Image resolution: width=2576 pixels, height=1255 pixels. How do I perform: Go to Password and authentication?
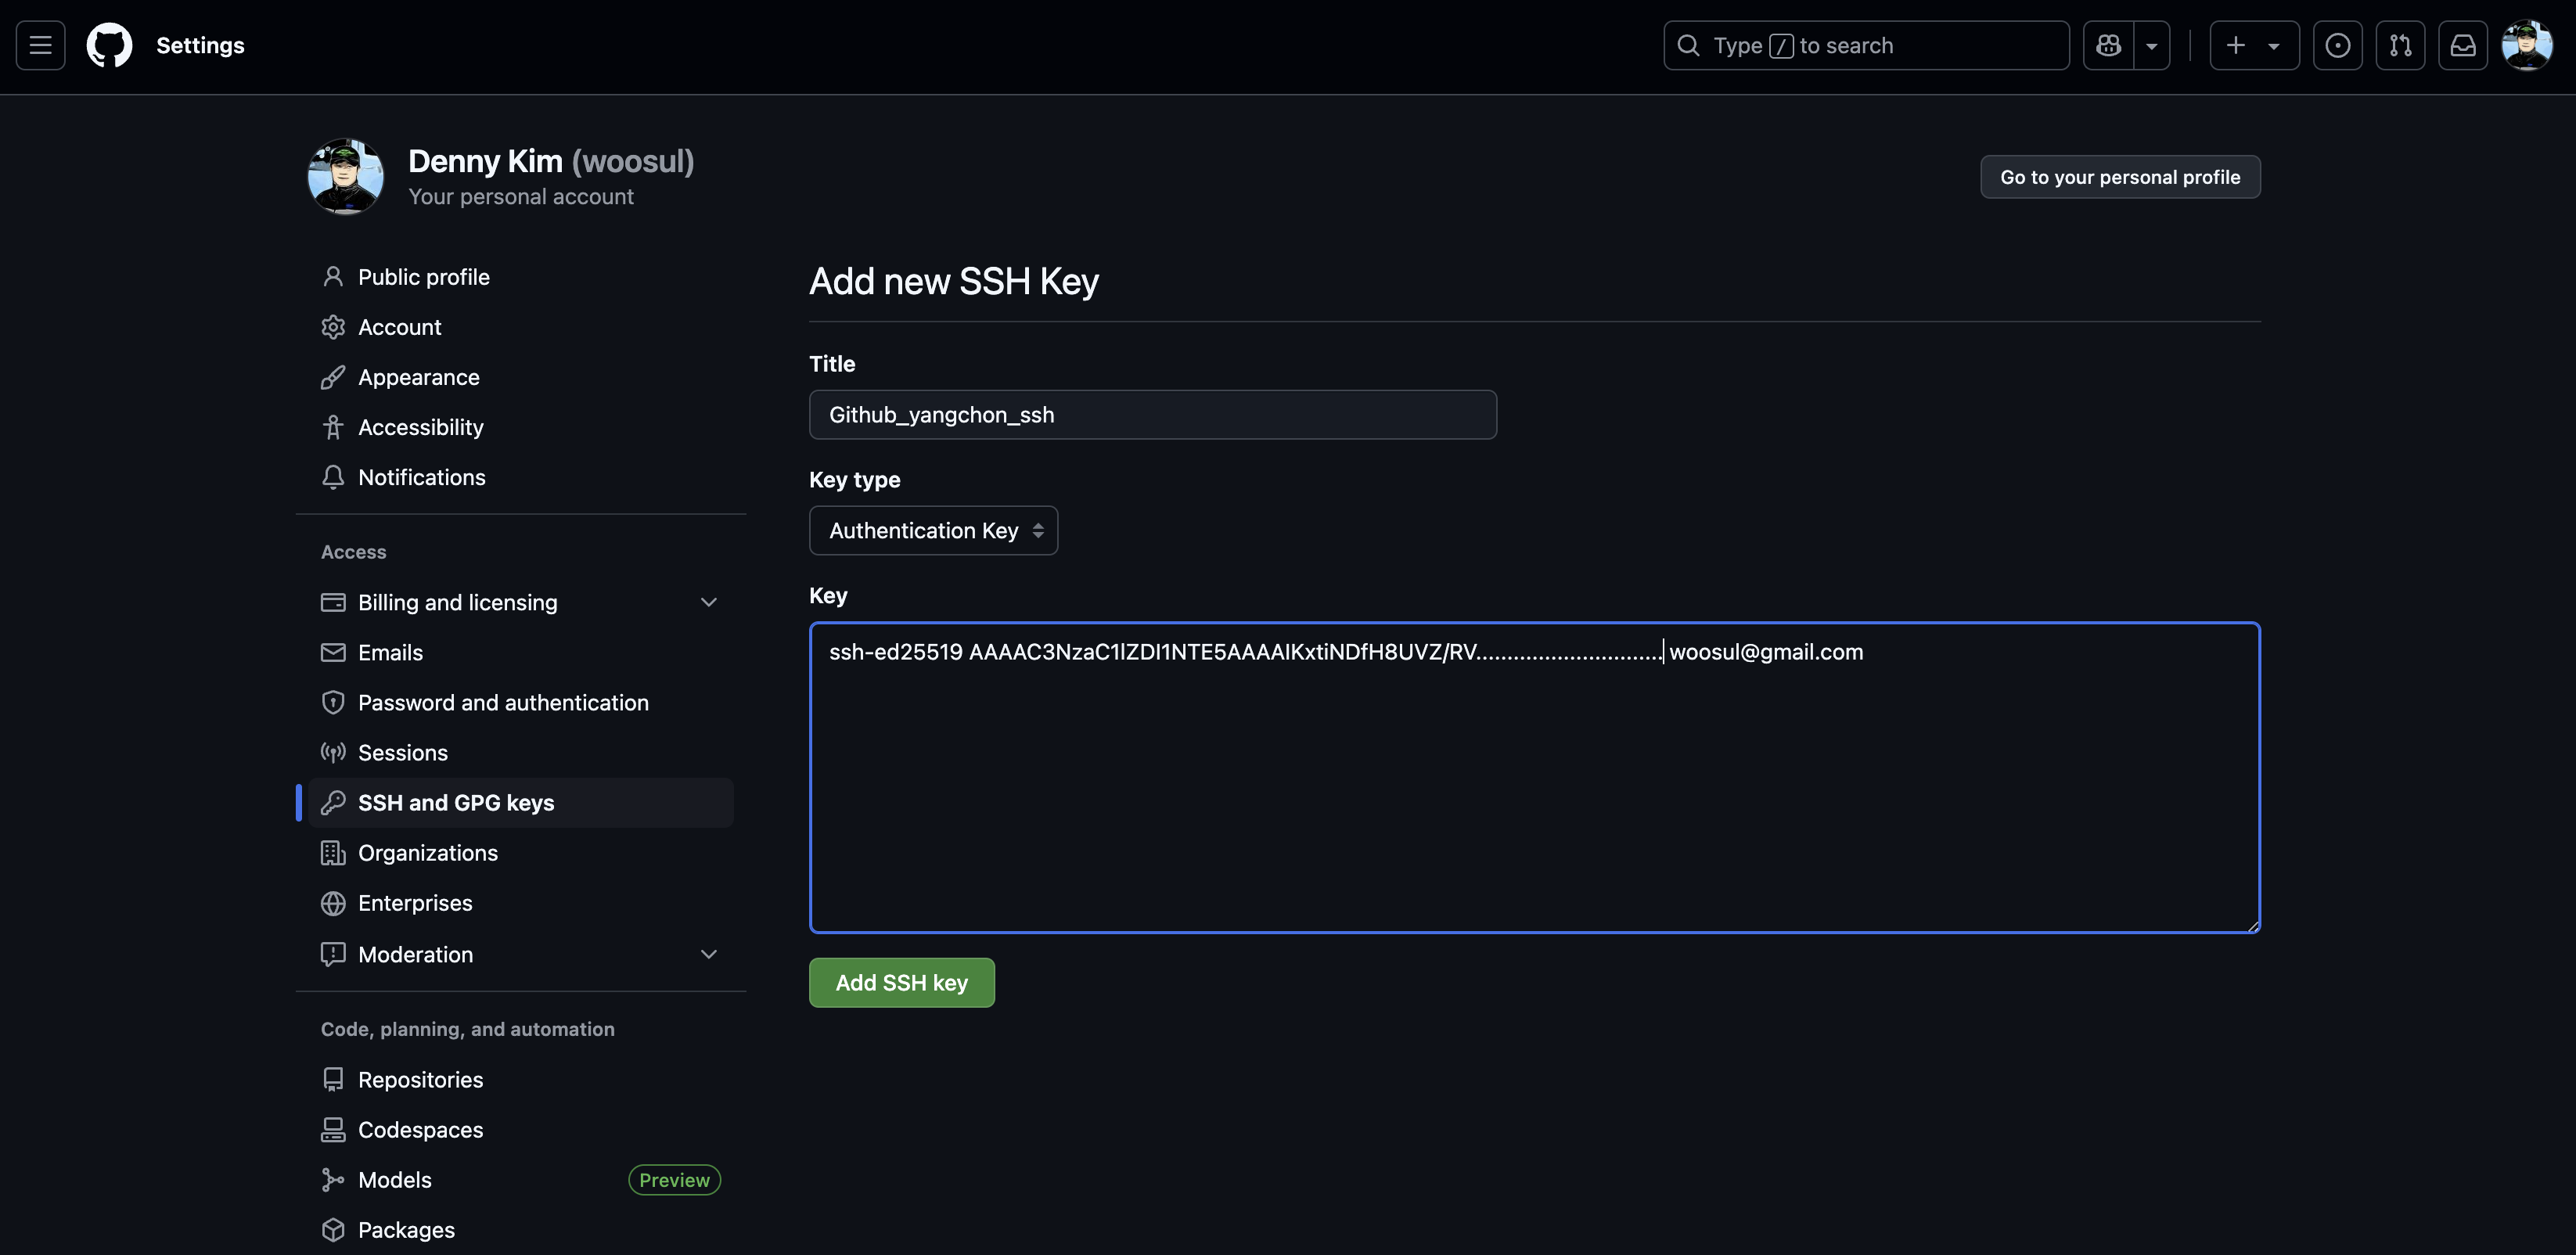click(503, 703)
